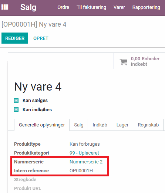Open the Varer menu
This screenshot has width=165, height=193.
click(119, 7)
